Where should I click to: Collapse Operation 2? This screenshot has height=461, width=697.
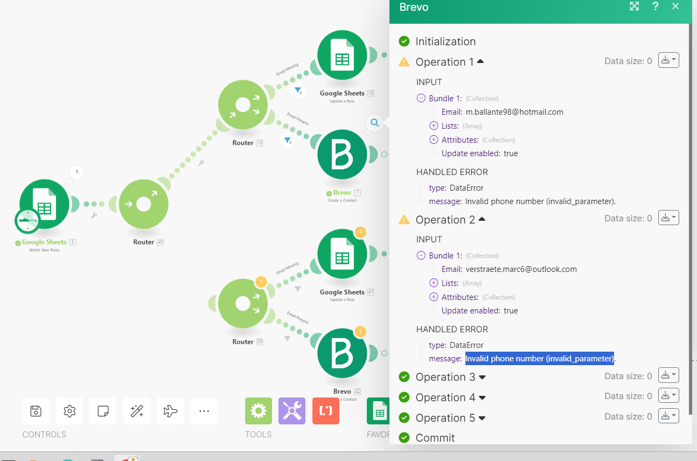pos(482,219)
